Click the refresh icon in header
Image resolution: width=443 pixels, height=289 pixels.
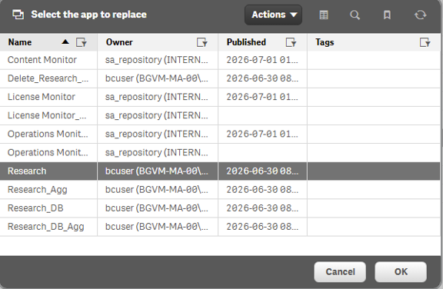[421, 15]
